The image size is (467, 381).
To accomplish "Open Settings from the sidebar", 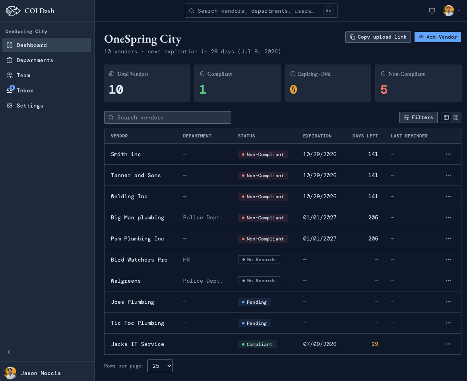I will point(47,106).
